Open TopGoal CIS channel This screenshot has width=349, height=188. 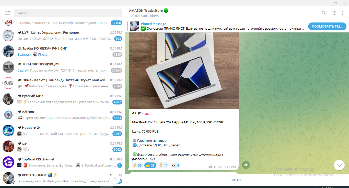pyautogui.click(x=62, y=162)
